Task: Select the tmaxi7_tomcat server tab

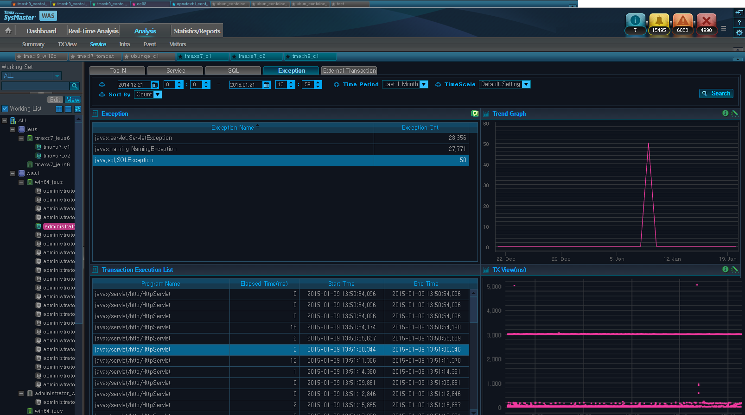Action: [x=95, y=57]
